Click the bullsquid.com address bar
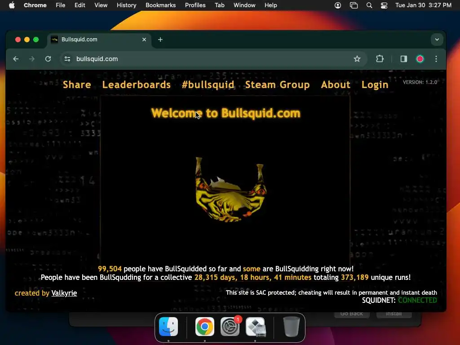460x345 pixels. 212,59
